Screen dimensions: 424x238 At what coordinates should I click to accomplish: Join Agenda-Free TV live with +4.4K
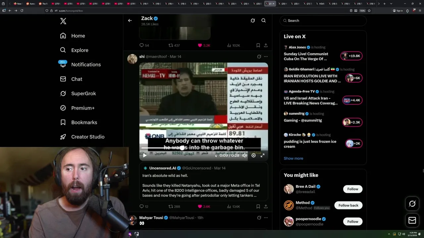point(352,100)
